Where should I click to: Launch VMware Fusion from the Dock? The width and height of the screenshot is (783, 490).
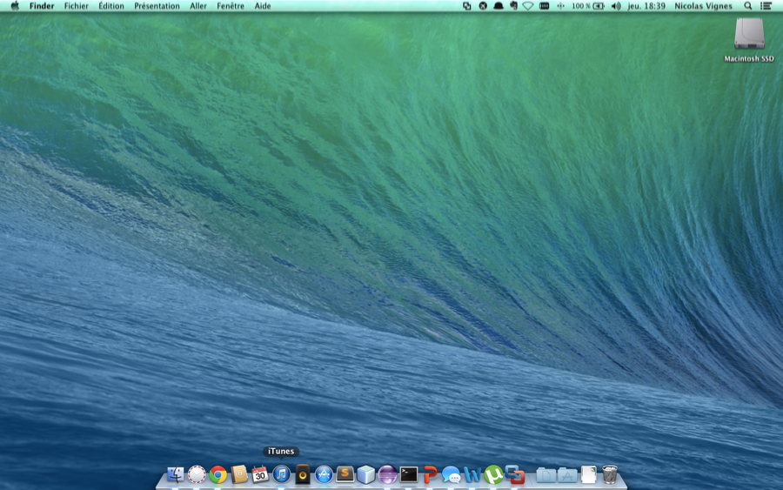514,474
